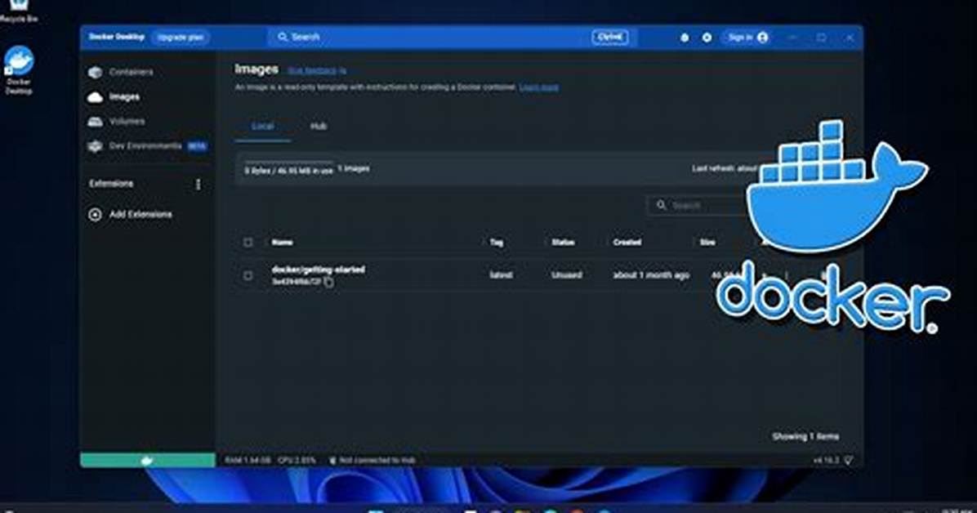977x513 pixels.
Task: Click the Volumes label in sidebar
Action: (x=127, y=122)
